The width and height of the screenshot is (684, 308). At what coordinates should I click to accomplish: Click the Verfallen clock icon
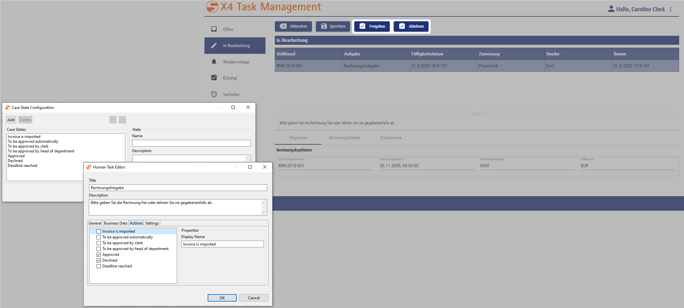(x=214, y=94)
